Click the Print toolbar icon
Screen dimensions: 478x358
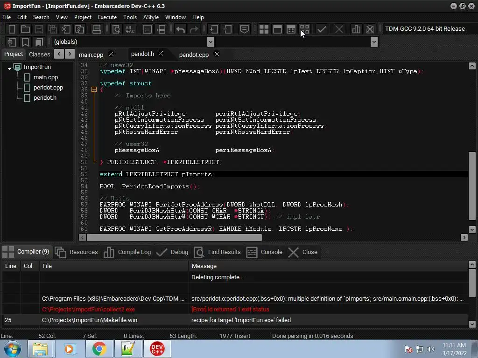pos(97,29)
